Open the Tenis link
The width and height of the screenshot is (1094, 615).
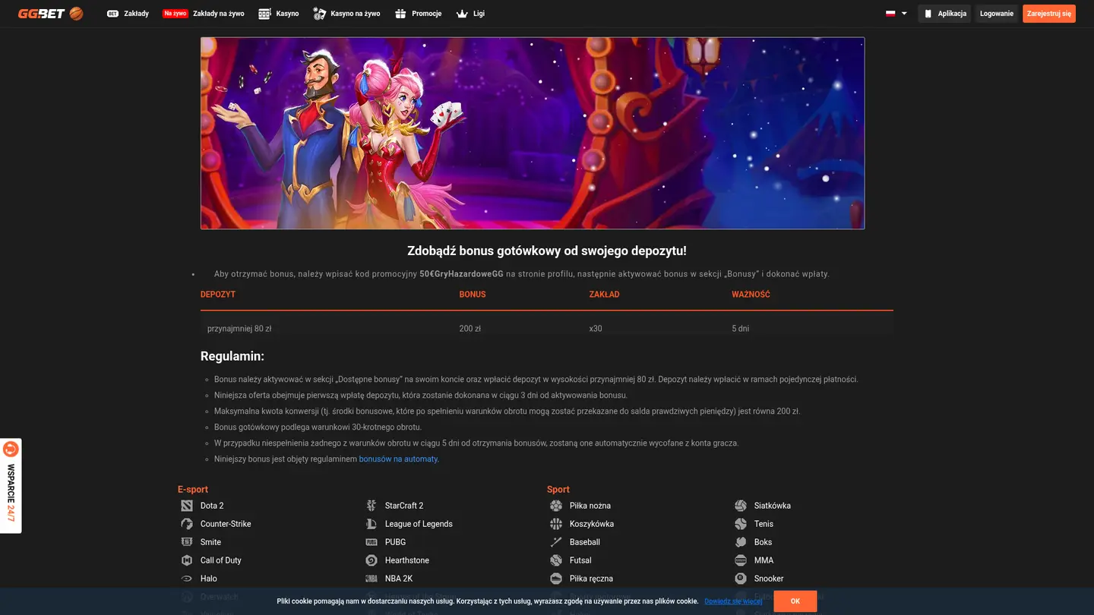tap(764, 524)
